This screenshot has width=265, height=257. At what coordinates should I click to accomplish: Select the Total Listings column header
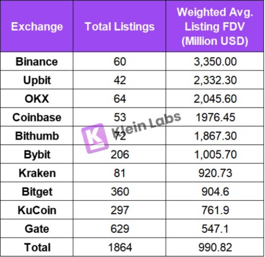[120, 27]
